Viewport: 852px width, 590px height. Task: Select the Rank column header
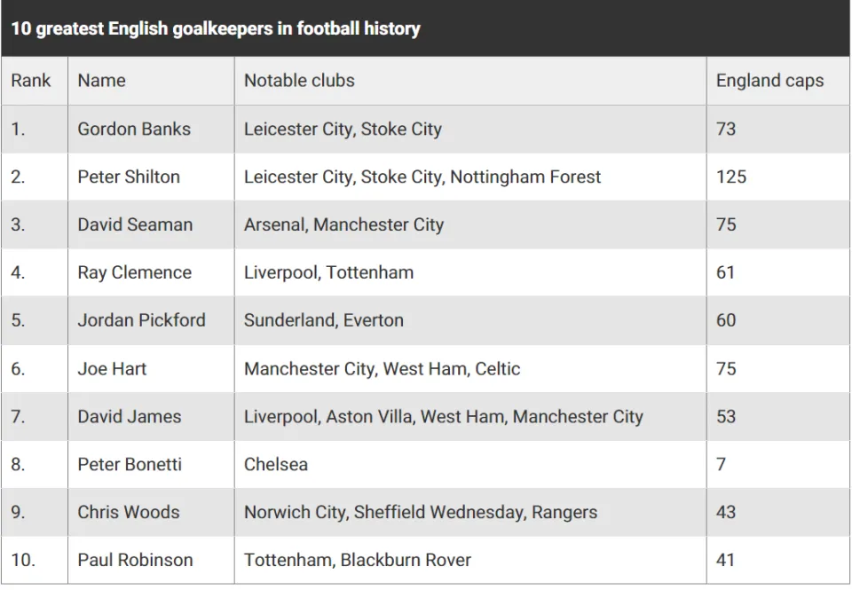(x=35, y=81)
